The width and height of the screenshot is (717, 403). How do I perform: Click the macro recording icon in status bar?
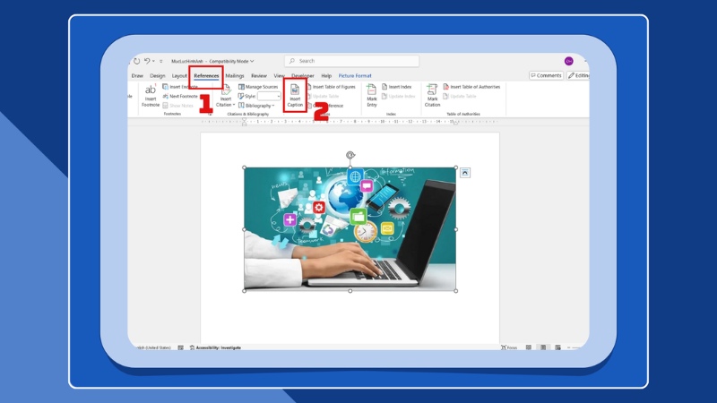click(181, 347)
